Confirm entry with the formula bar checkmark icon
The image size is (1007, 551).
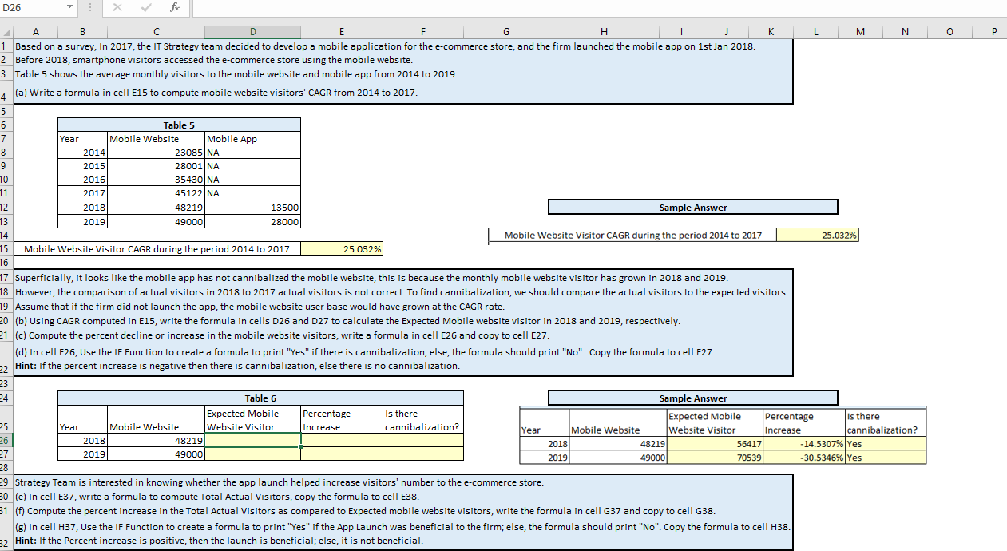point(148,8)
